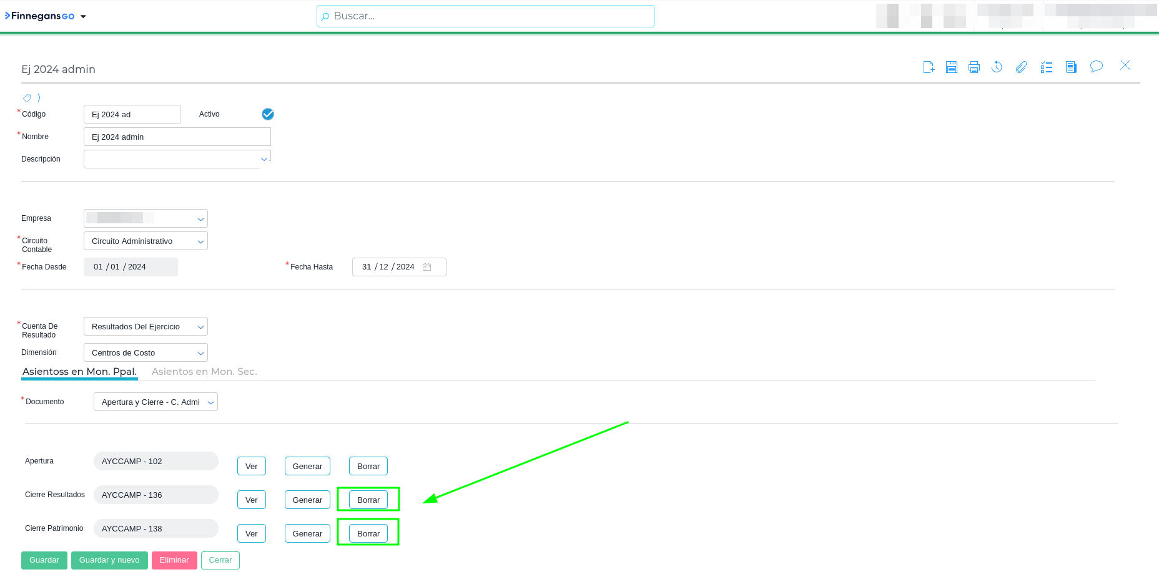Click the printer icon
1159x572 pixels.
click(x=974, y=67)
